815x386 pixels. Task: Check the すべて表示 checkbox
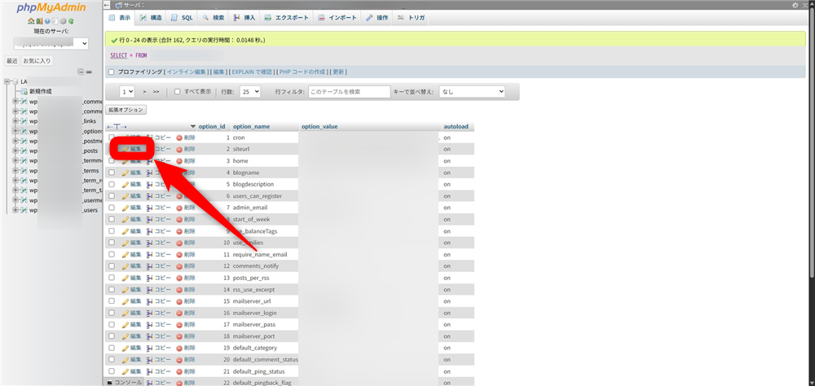click(x=177, y=91)
